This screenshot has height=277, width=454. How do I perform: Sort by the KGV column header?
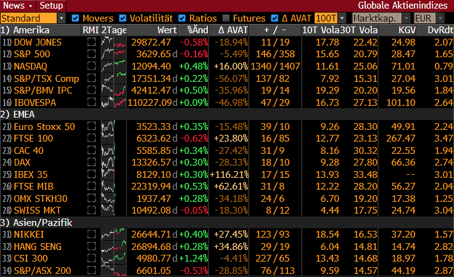tap(407, 30)
